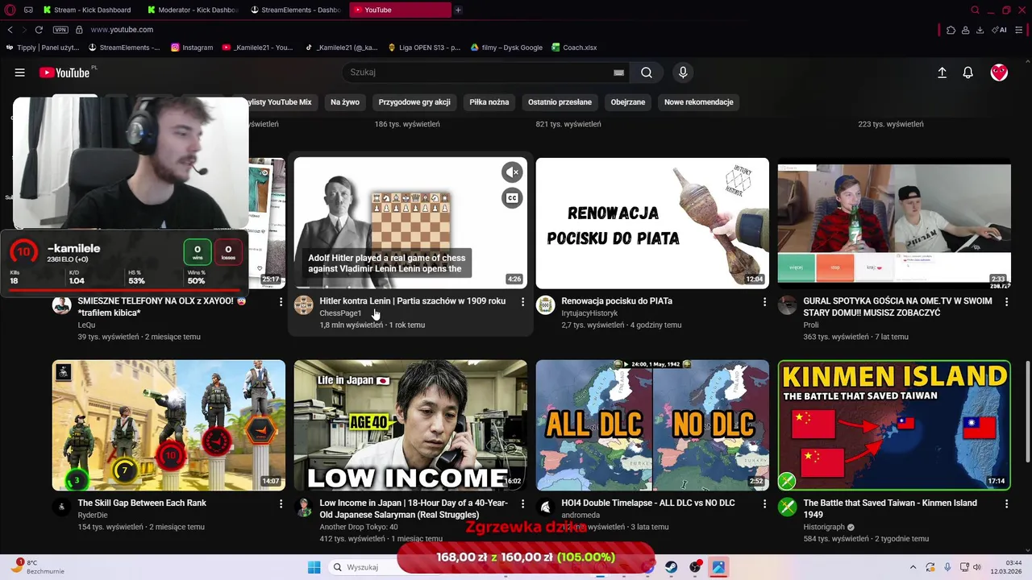Activate voice search microphone icon
Image resolution: width=1032 pixels, height=580 pixels.
(x=683, y=72)
